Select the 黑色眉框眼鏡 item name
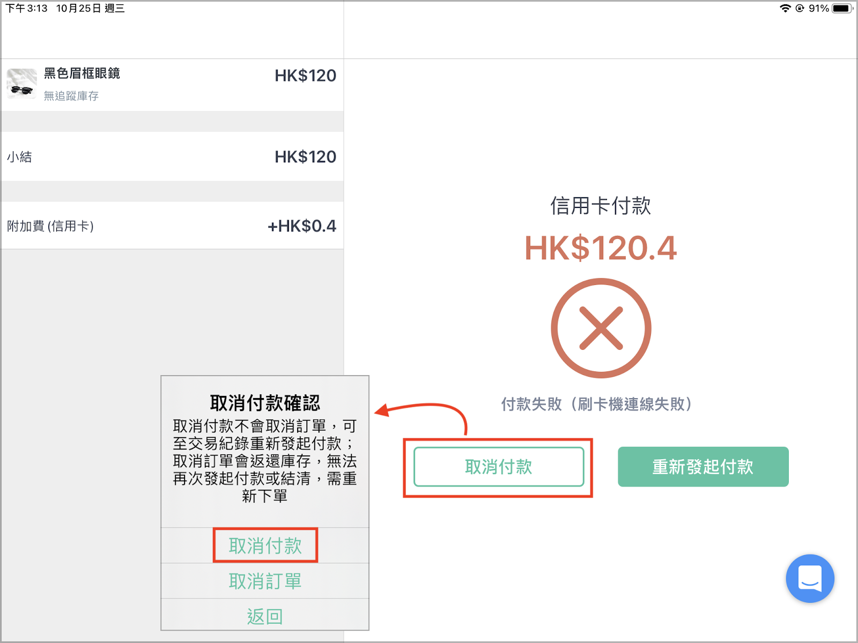 (82, 73)
